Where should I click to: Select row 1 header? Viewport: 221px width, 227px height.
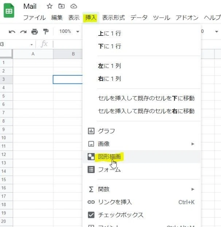tap(6, 63)
